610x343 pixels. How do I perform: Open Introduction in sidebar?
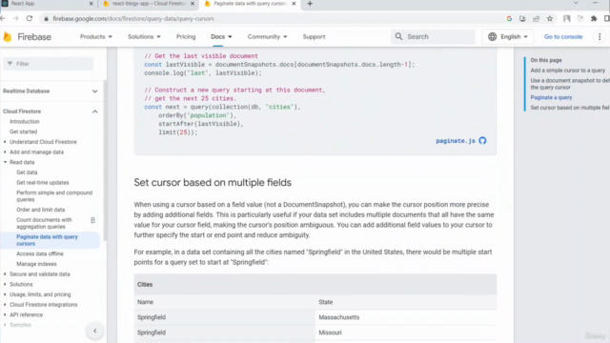[x=25, y=122]
